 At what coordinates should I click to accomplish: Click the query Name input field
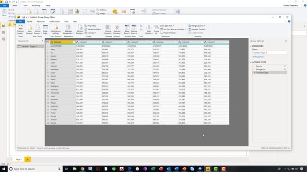(x=270, y=53)
